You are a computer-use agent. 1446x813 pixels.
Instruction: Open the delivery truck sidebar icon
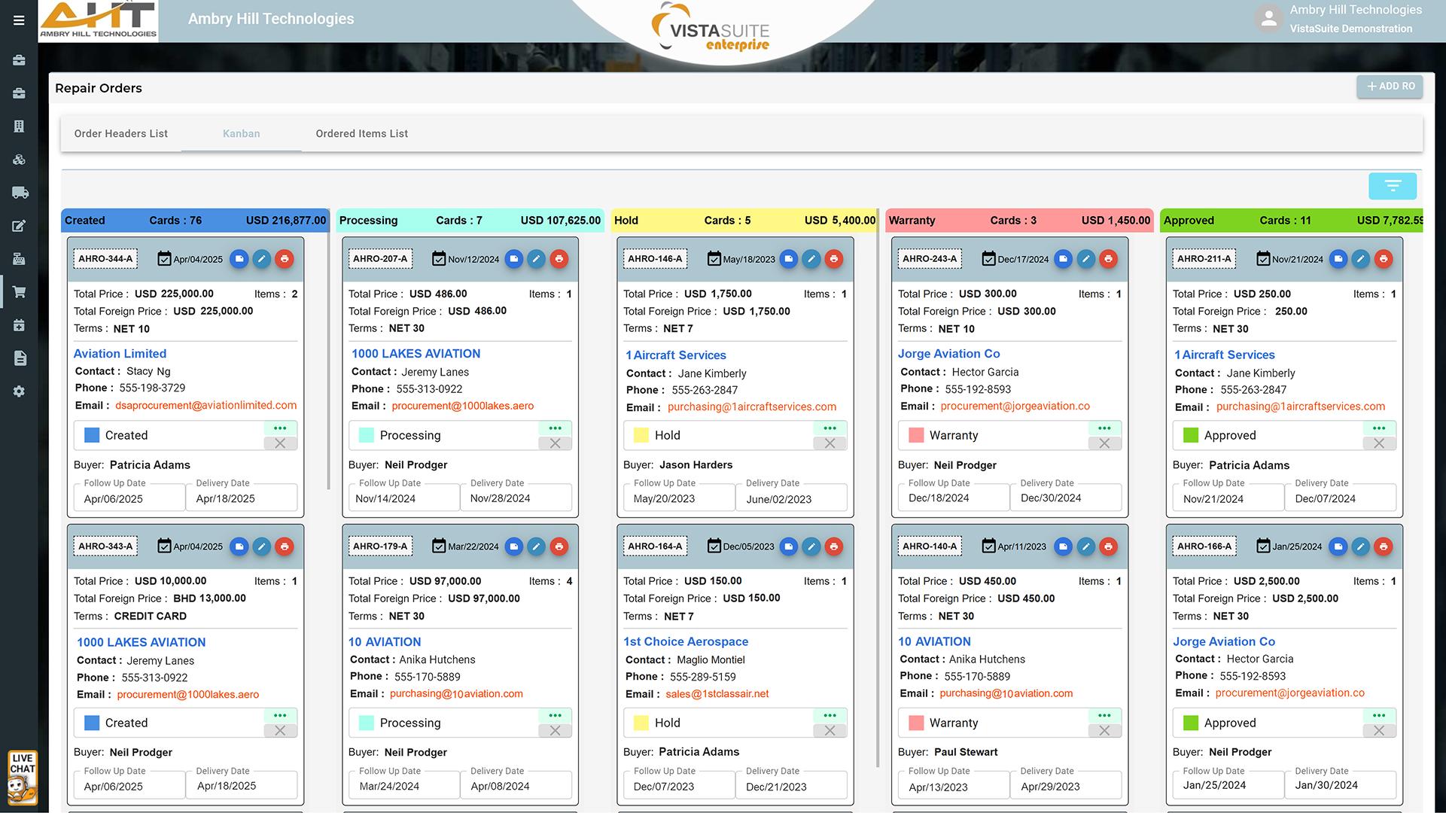click(20, 193)
